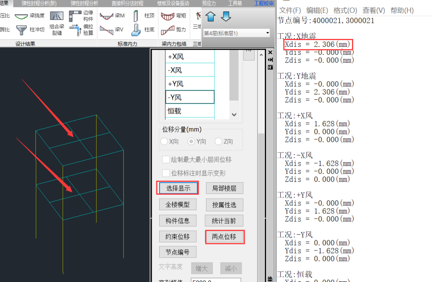This screenshot has width=432, height=282.
Task: Click the 全楼模型 button
Action: tap(178, 204)
